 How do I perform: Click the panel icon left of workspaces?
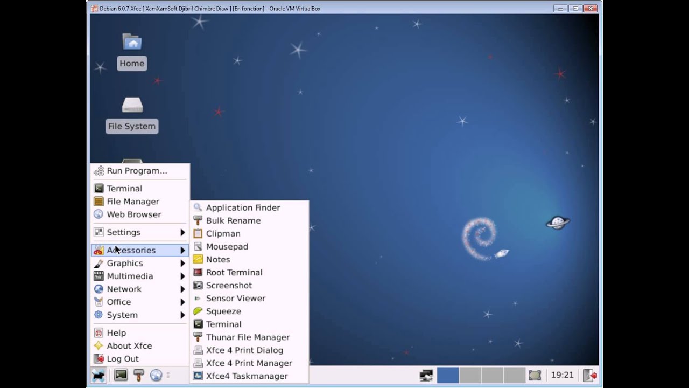[426, 375]
